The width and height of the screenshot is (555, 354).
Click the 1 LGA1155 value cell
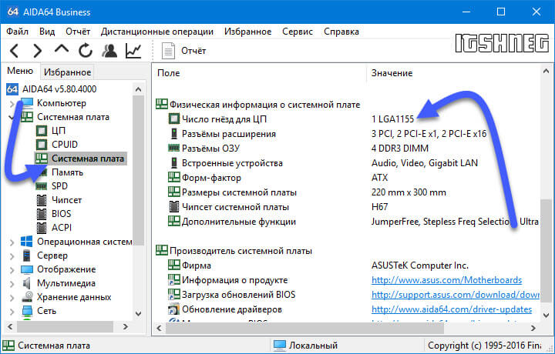[x=392, y=119]
